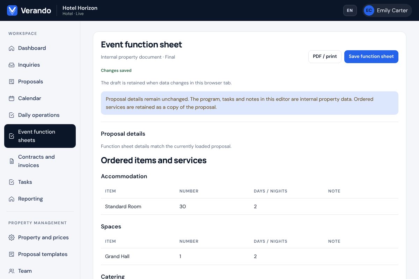Click the Proposals document icon
Screen dimensions: 419x279
12,82
